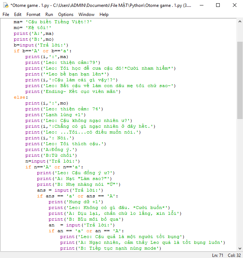
Task: Open the File menu
Action: 6,15
